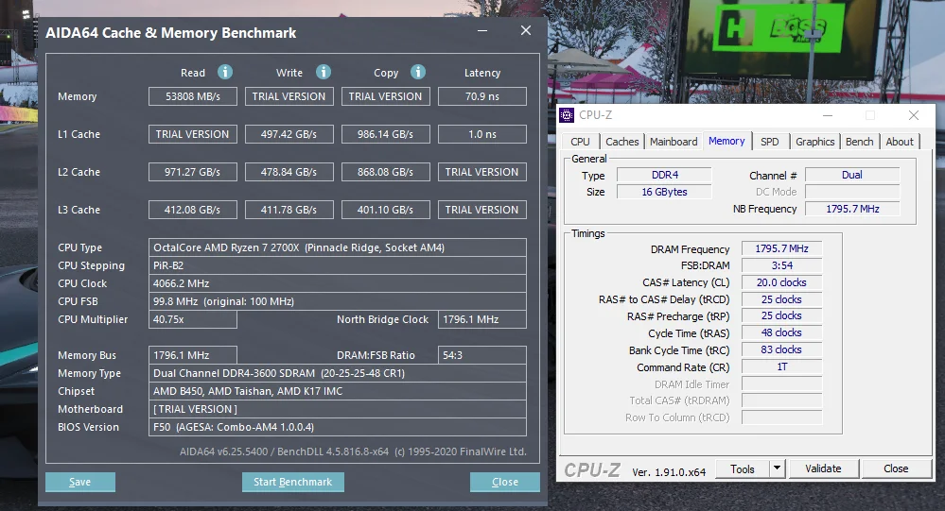Open the Bench tab in CPU-Z
Image resolution: width=945 pixels, height=511 pixels.
click(860, 142)
